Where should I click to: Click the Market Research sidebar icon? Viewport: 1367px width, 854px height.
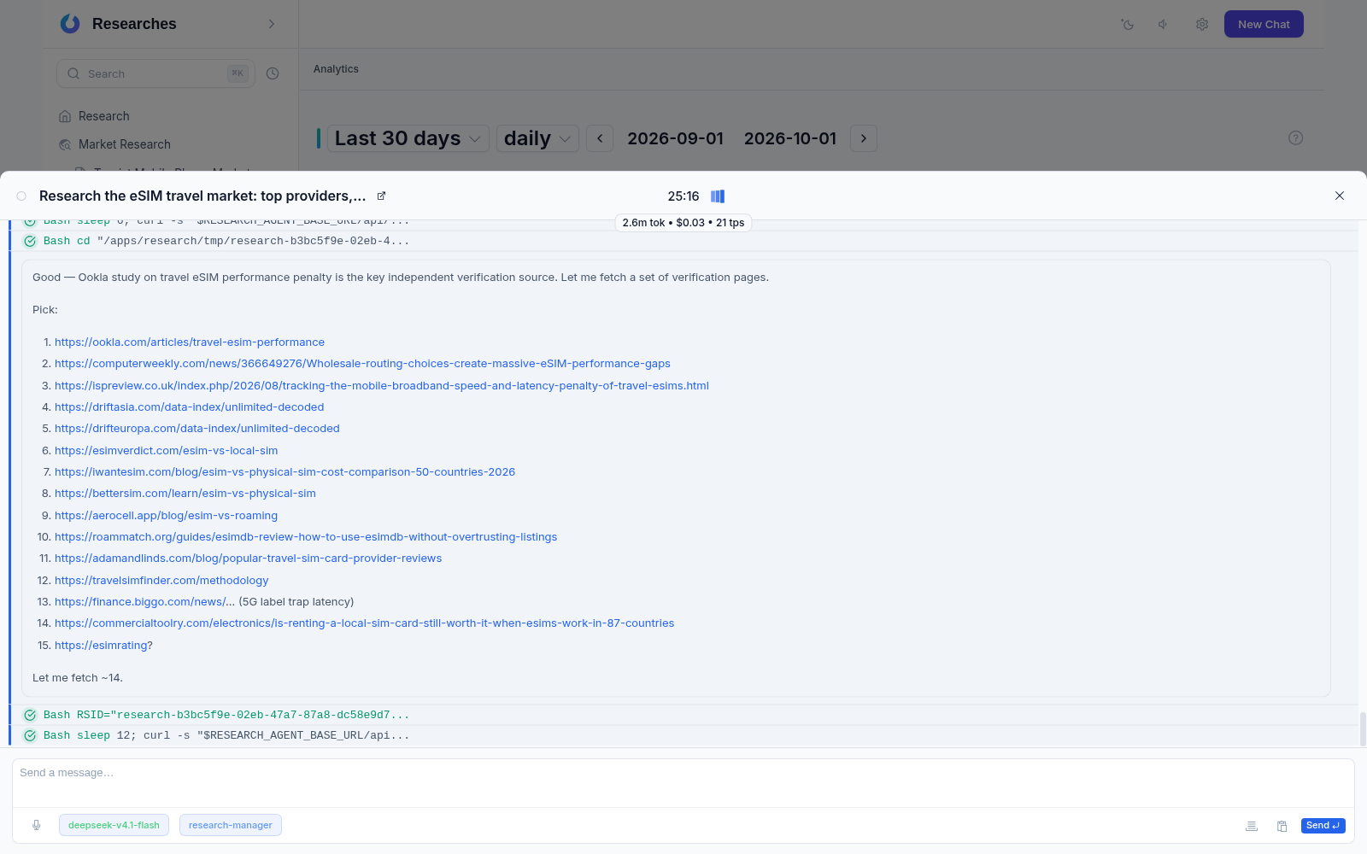click(x=65, y=144)
